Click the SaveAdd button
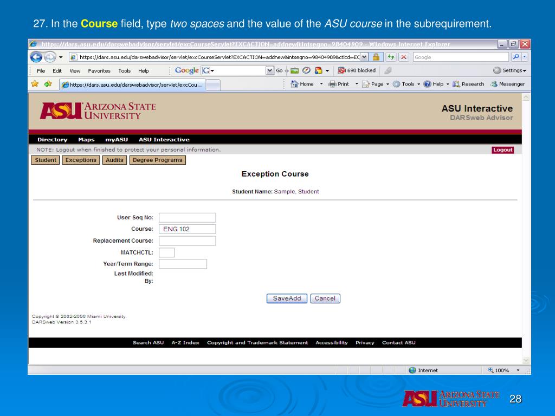Viewport: 555px width, 416px height. click(x=287, y=298)
